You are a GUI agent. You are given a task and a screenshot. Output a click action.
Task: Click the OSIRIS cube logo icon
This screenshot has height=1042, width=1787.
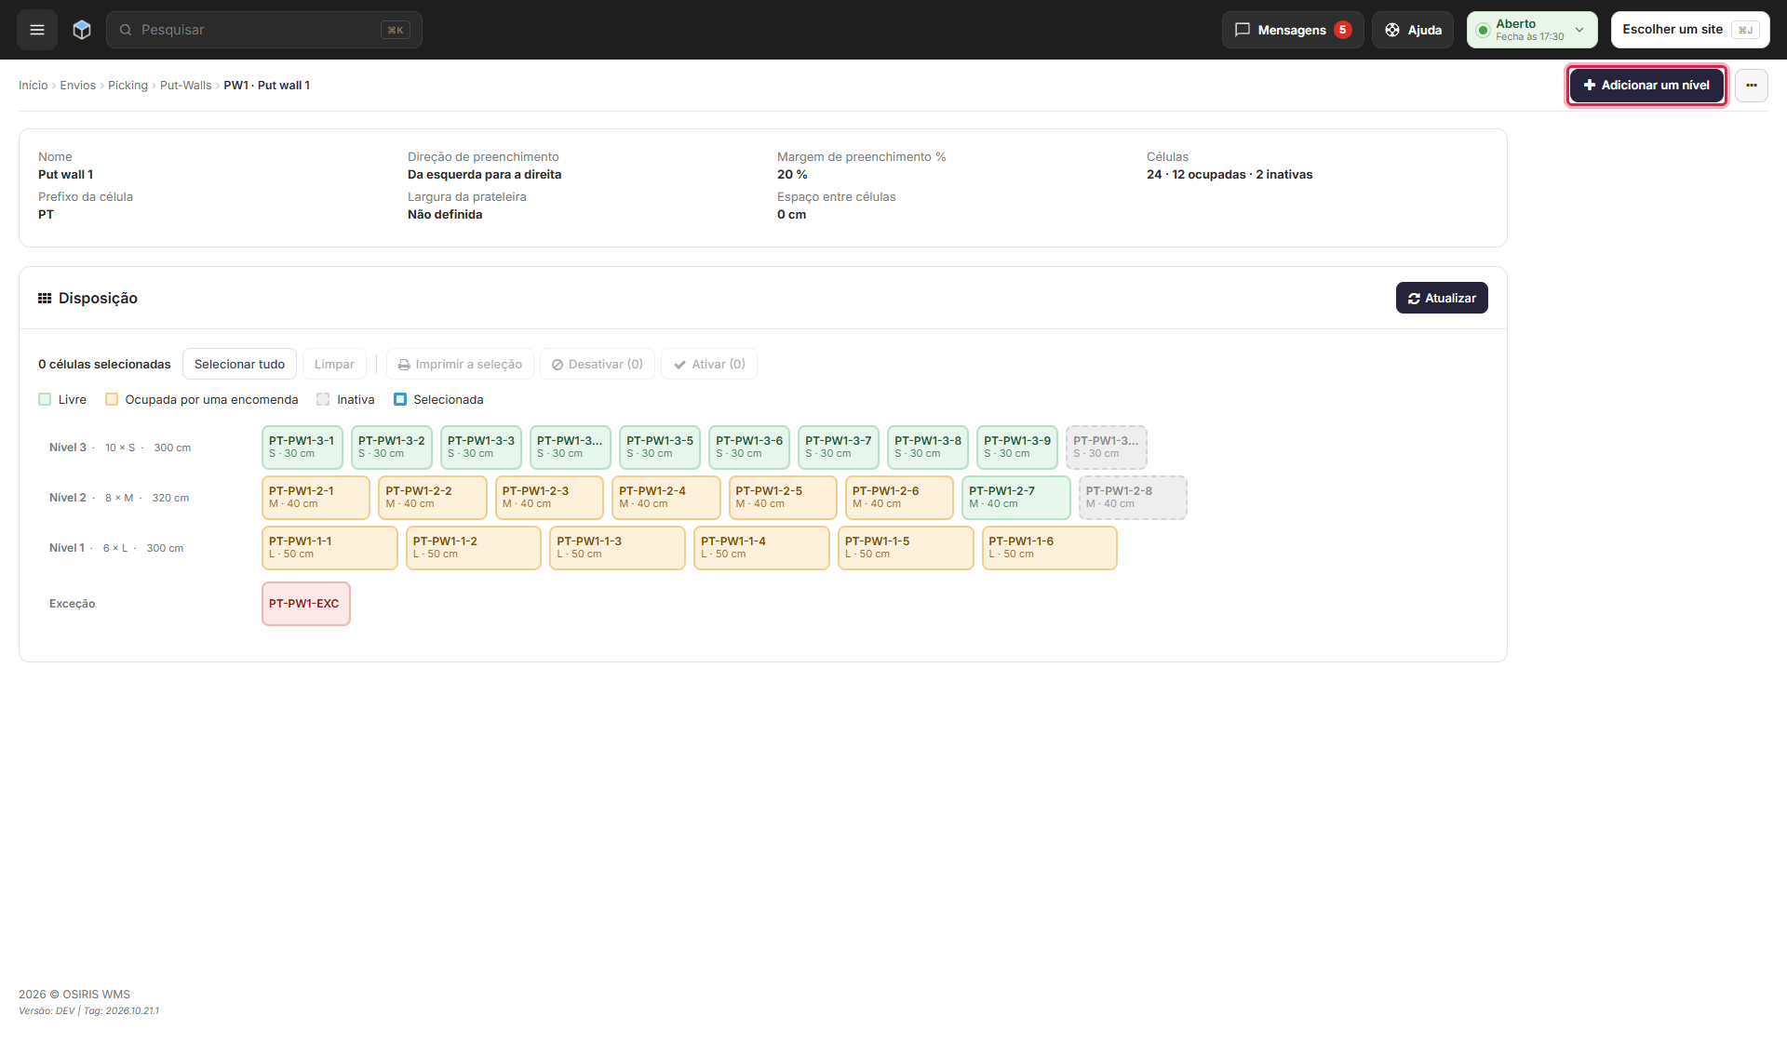pos(82,30)
